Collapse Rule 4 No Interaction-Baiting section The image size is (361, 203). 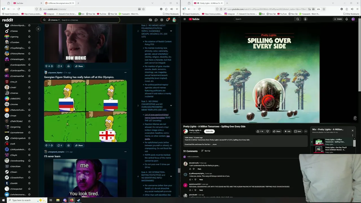click(171, 176)
